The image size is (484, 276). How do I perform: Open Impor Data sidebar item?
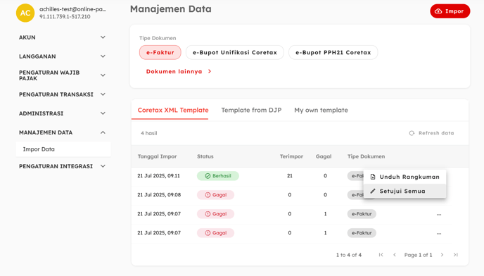63,149
